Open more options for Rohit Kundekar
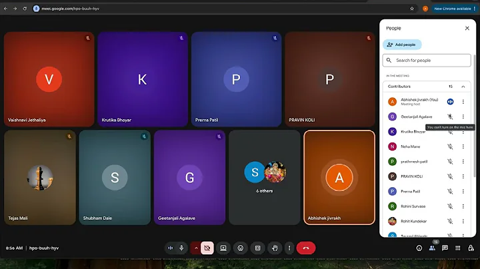 pos(463,221)
